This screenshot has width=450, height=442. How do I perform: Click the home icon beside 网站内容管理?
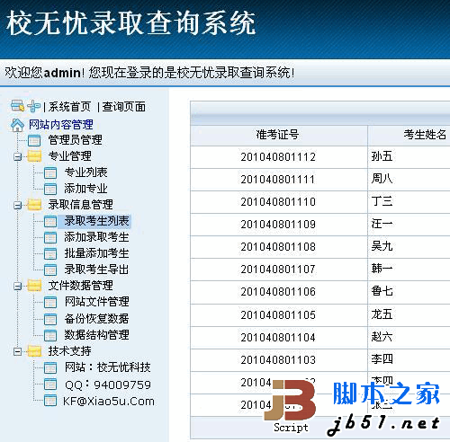(17, 125)
